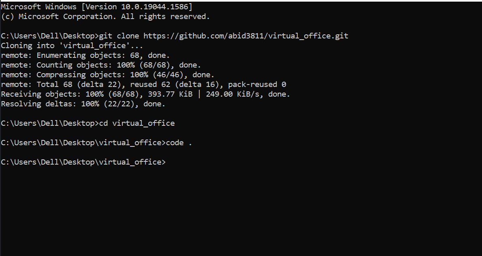Click the "git clone" command text
Image resolution: width=482 pixels, height=256 pixels.
coord(119,36)
